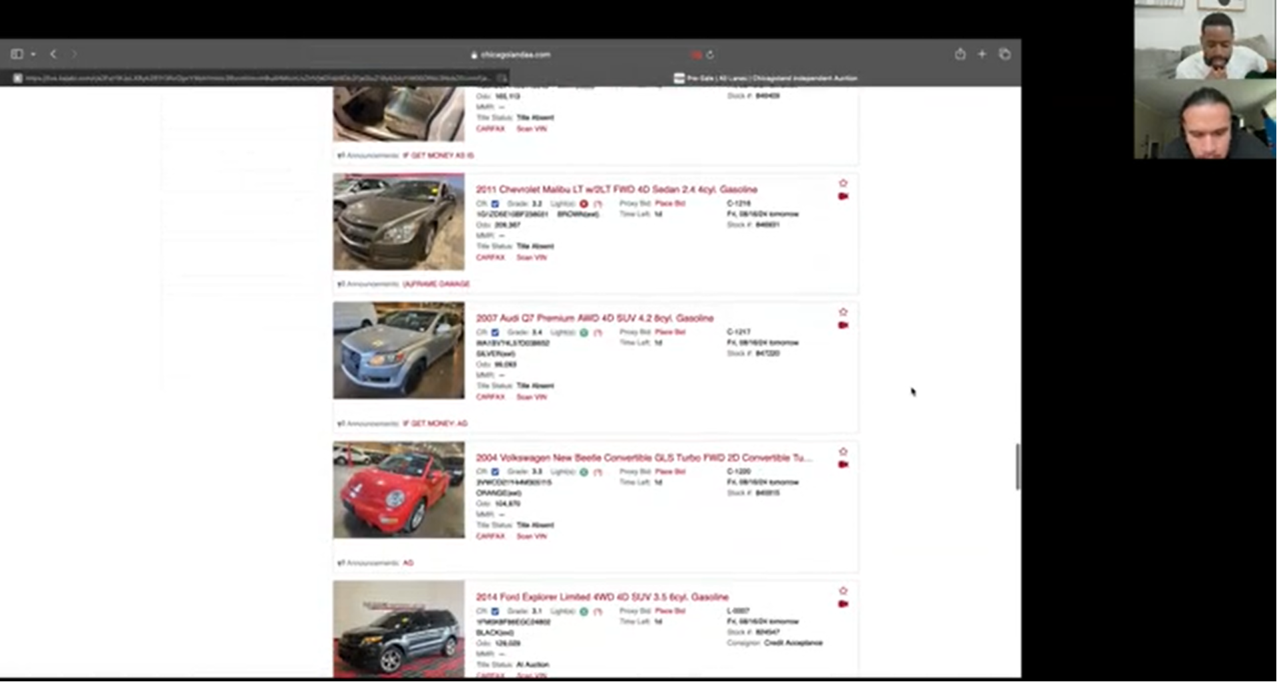
Task: Open the video camera icon for Chevrolet Malibu
Action: [843, 196]
